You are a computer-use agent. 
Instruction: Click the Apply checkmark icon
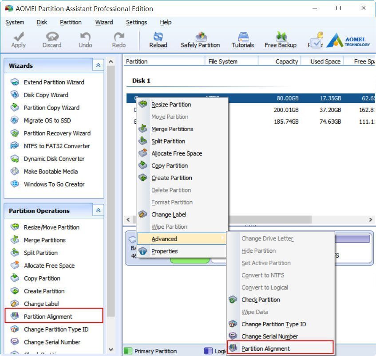(x=19, y=36)
